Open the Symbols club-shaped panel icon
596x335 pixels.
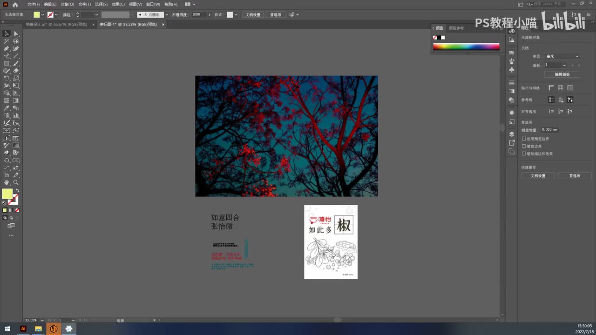[x=512, y=70]
